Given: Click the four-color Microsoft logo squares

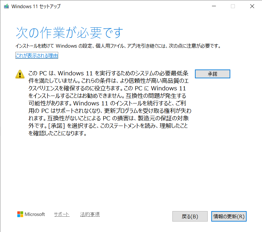Looking at the screenshot, I should (20, 214).
